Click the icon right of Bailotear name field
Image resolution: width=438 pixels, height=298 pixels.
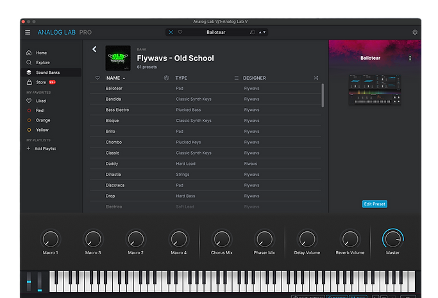[252, 32]
